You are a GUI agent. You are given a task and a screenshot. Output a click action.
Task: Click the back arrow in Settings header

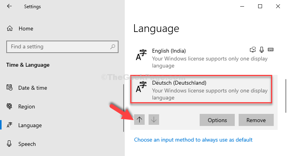9,6
